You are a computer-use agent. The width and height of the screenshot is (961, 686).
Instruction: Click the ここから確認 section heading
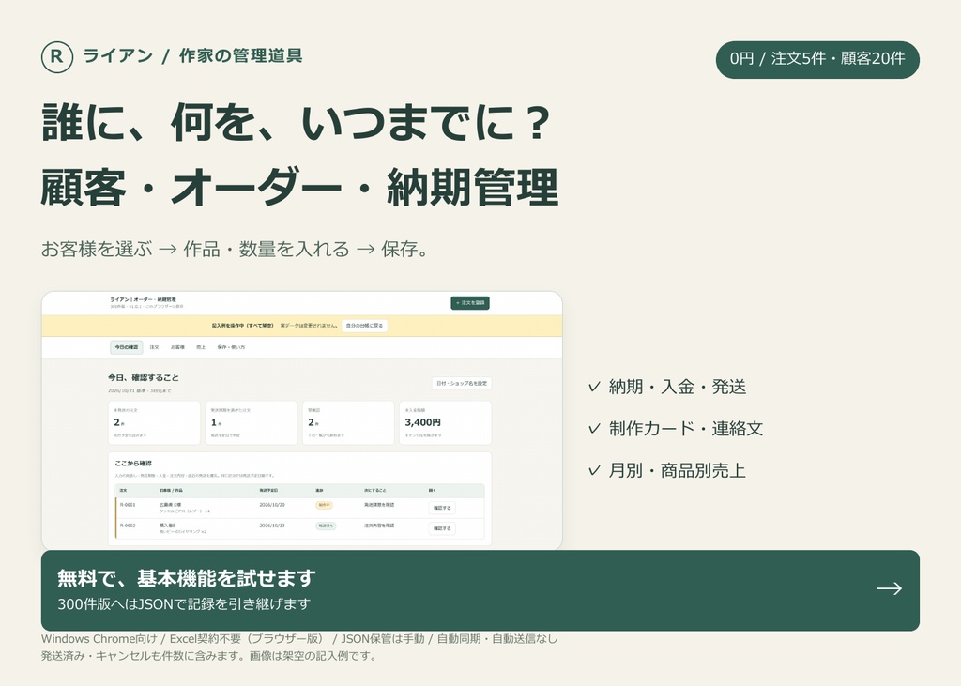(133, 464)
